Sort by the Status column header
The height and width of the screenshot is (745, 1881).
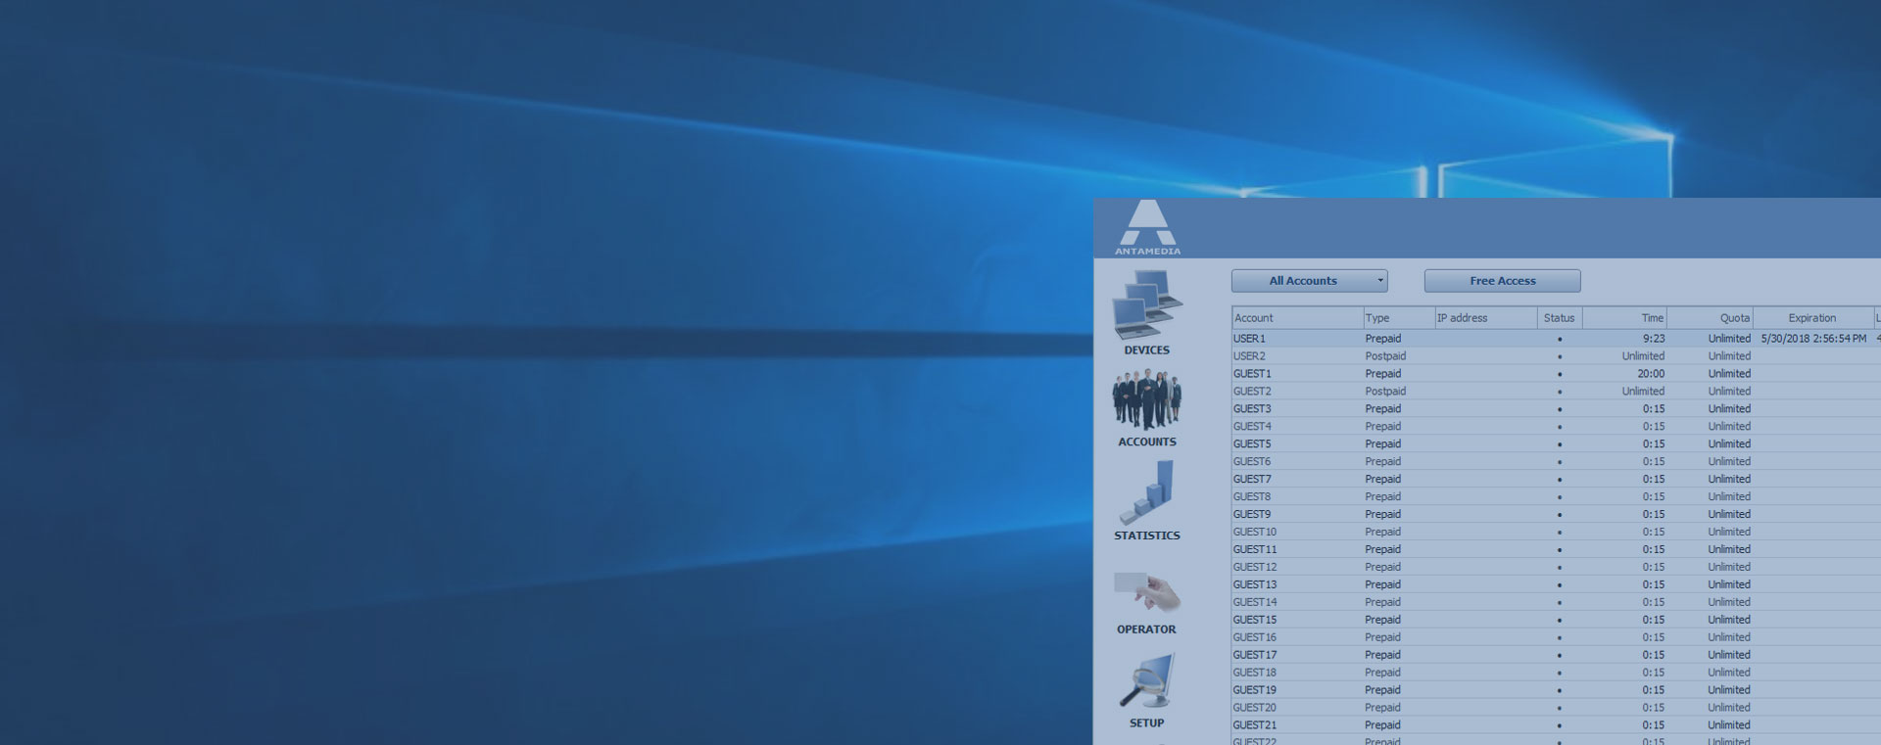click(x=1560, y=318)
